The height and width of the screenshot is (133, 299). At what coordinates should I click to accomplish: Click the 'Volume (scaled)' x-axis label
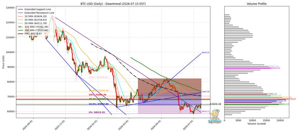[256, 124]
